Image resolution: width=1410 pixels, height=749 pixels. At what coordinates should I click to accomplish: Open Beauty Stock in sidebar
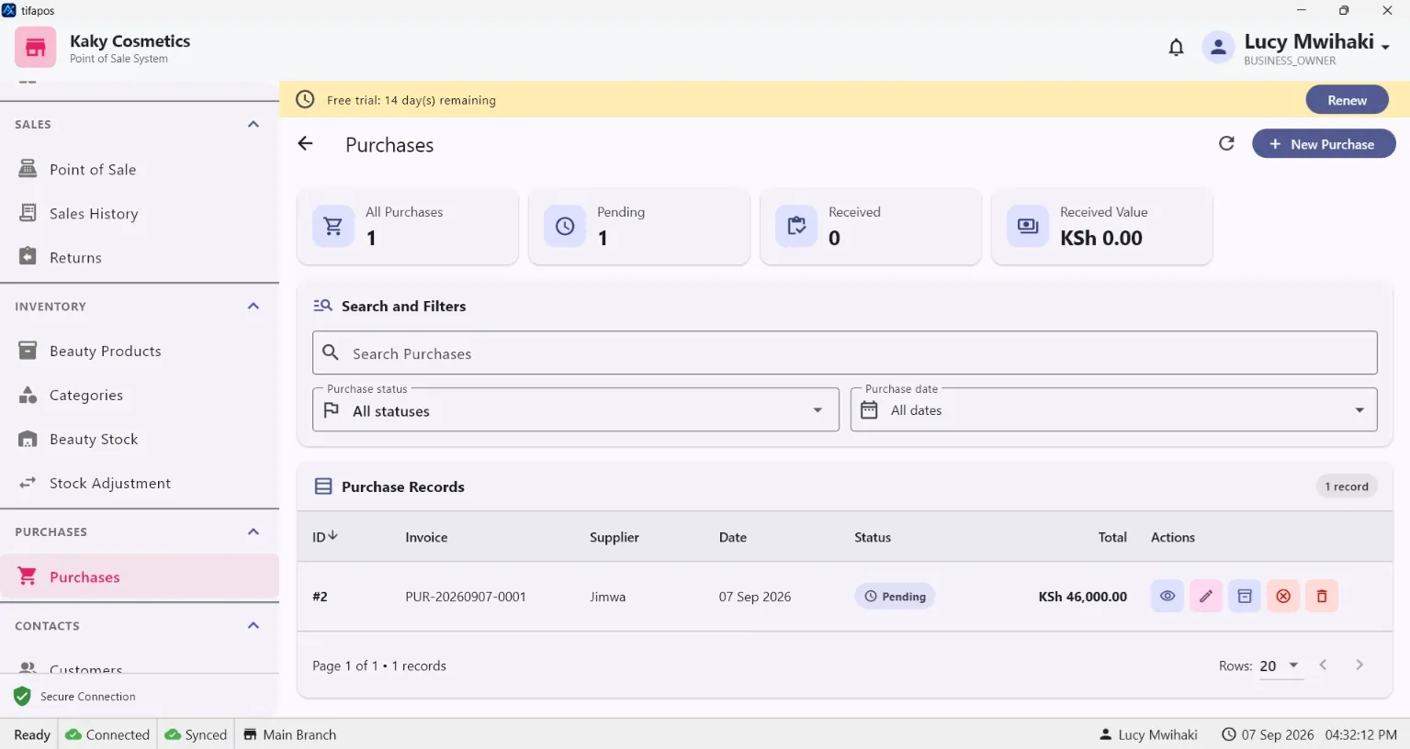click(x=140, y=440)
